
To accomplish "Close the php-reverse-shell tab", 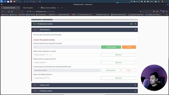I will click(x=58, y=8).
